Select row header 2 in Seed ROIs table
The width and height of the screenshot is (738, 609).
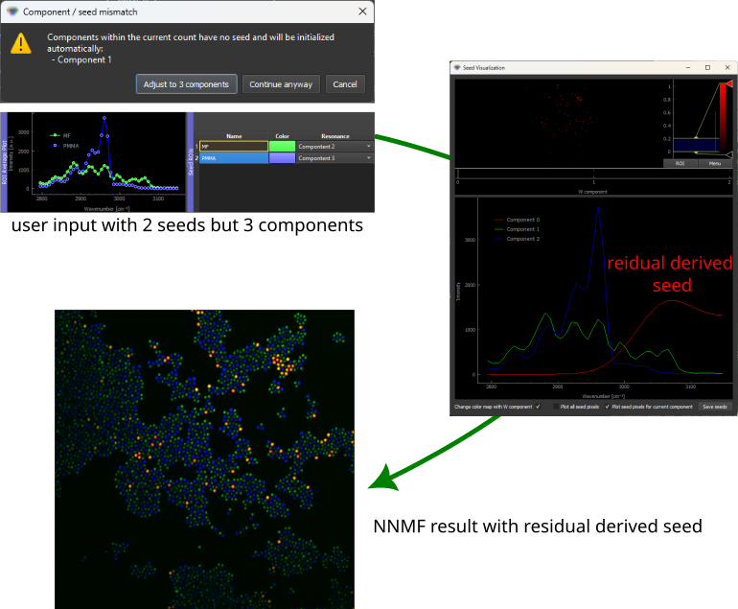tap(196, 158)
